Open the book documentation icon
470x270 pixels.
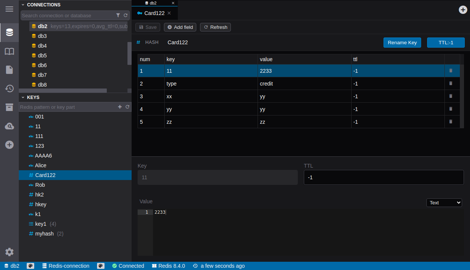click(9, 51)
